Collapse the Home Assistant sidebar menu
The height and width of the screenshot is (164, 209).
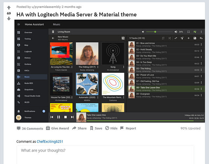[x=19, y=24]
